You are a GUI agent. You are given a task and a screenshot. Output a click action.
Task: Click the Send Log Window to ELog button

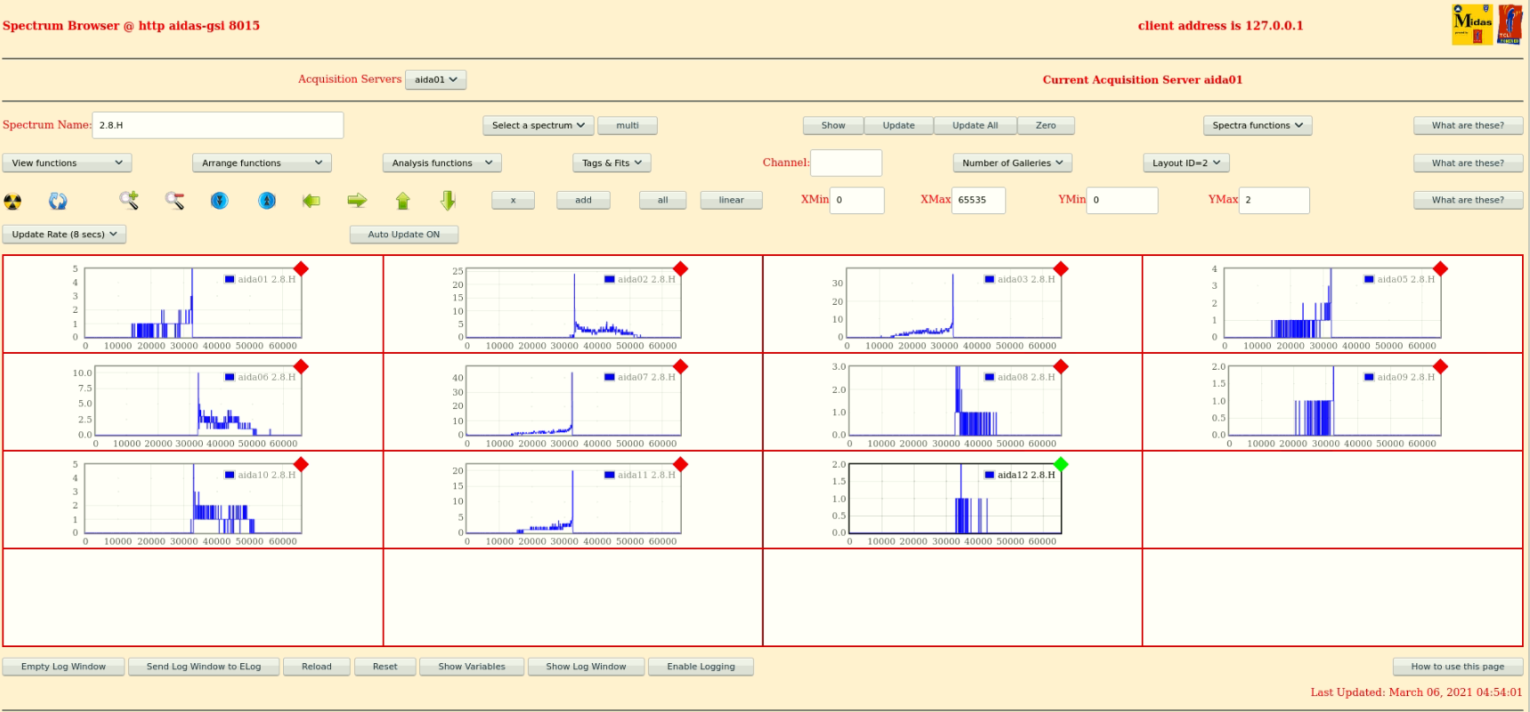(x=204, y=667)
